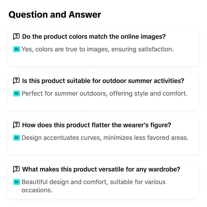Click the word 'Answer' in the page heading
This screenshot has width=207, height=207.
85,14
